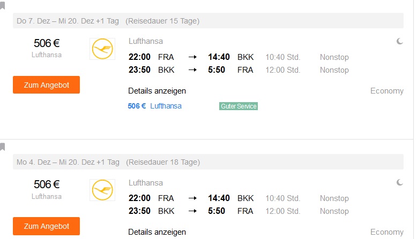This screenshot has width=417, height=239.
Task: Click large 506 € price in first offer
Action: (x=47, y=44)
